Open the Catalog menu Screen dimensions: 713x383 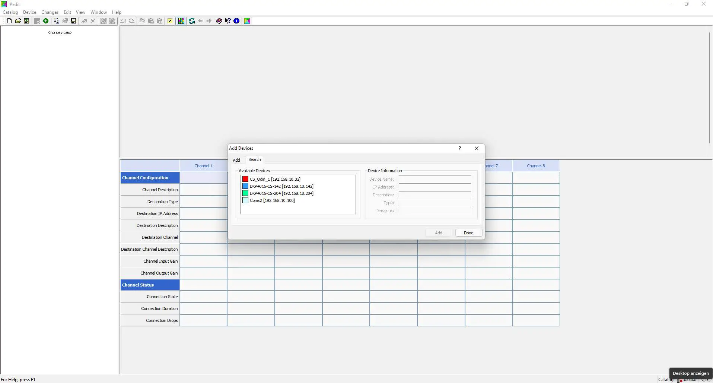pos(10,12)
